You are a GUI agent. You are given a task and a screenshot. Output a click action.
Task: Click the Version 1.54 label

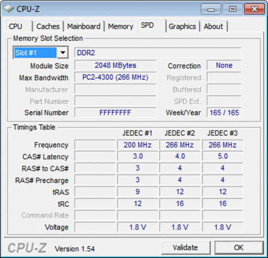(74, 249)
